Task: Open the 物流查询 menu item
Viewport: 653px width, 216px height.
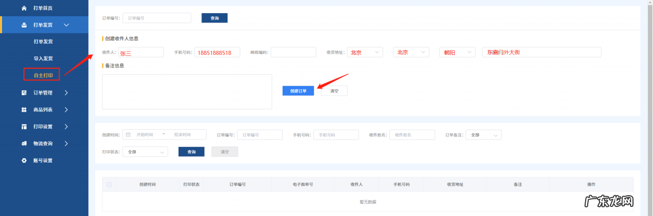Action: click(x=43, y=144)
